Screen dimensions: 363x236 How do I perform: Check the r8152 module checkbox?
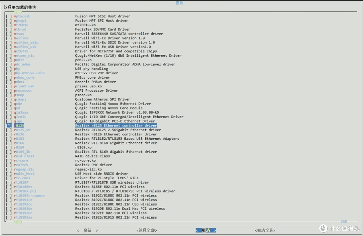click(9, 139)
